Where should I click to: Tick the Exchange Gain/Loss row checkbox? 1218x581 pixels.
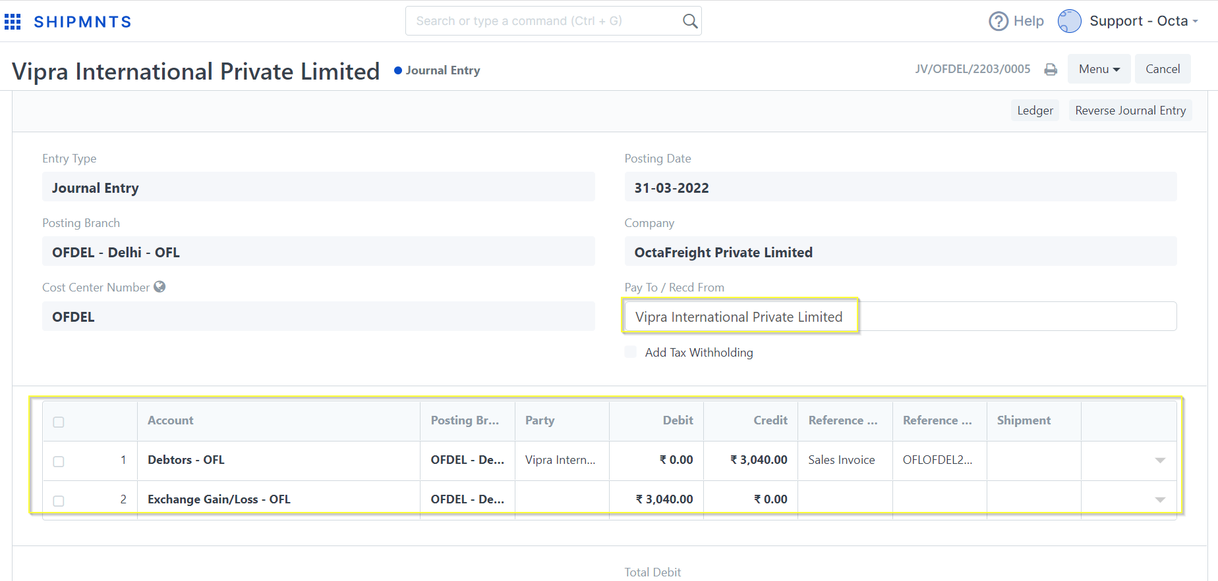tap(59, 501)
